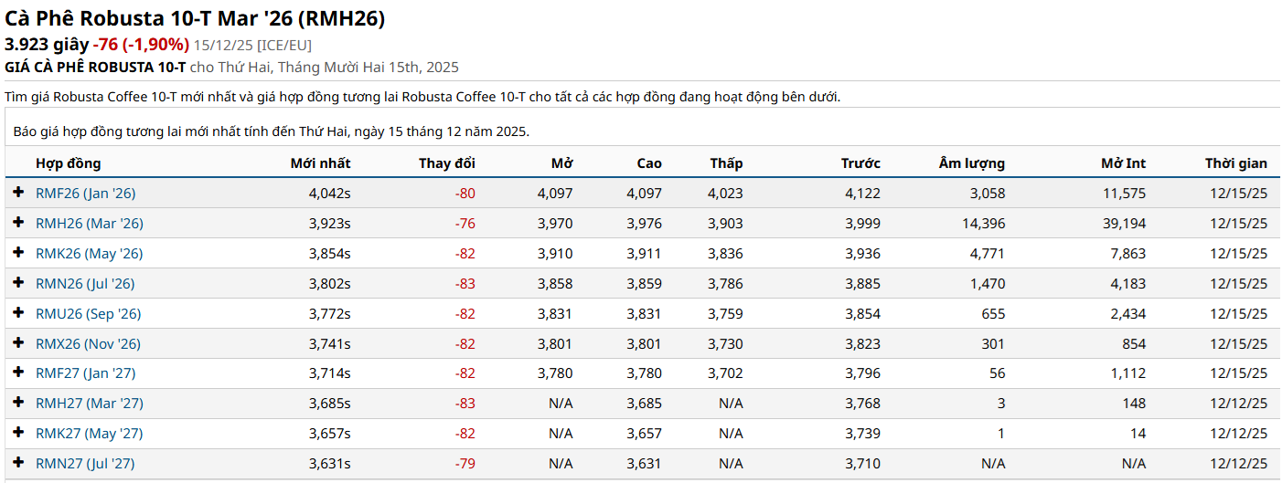Screen dimensions: 1282x483
Task: Click the Thay đổi column header
Action: (446, 163)
